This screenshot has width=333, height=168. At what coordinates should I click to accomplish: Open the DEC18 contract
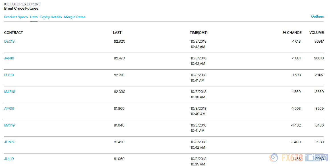pyautogui.click(x=9, y=42)
